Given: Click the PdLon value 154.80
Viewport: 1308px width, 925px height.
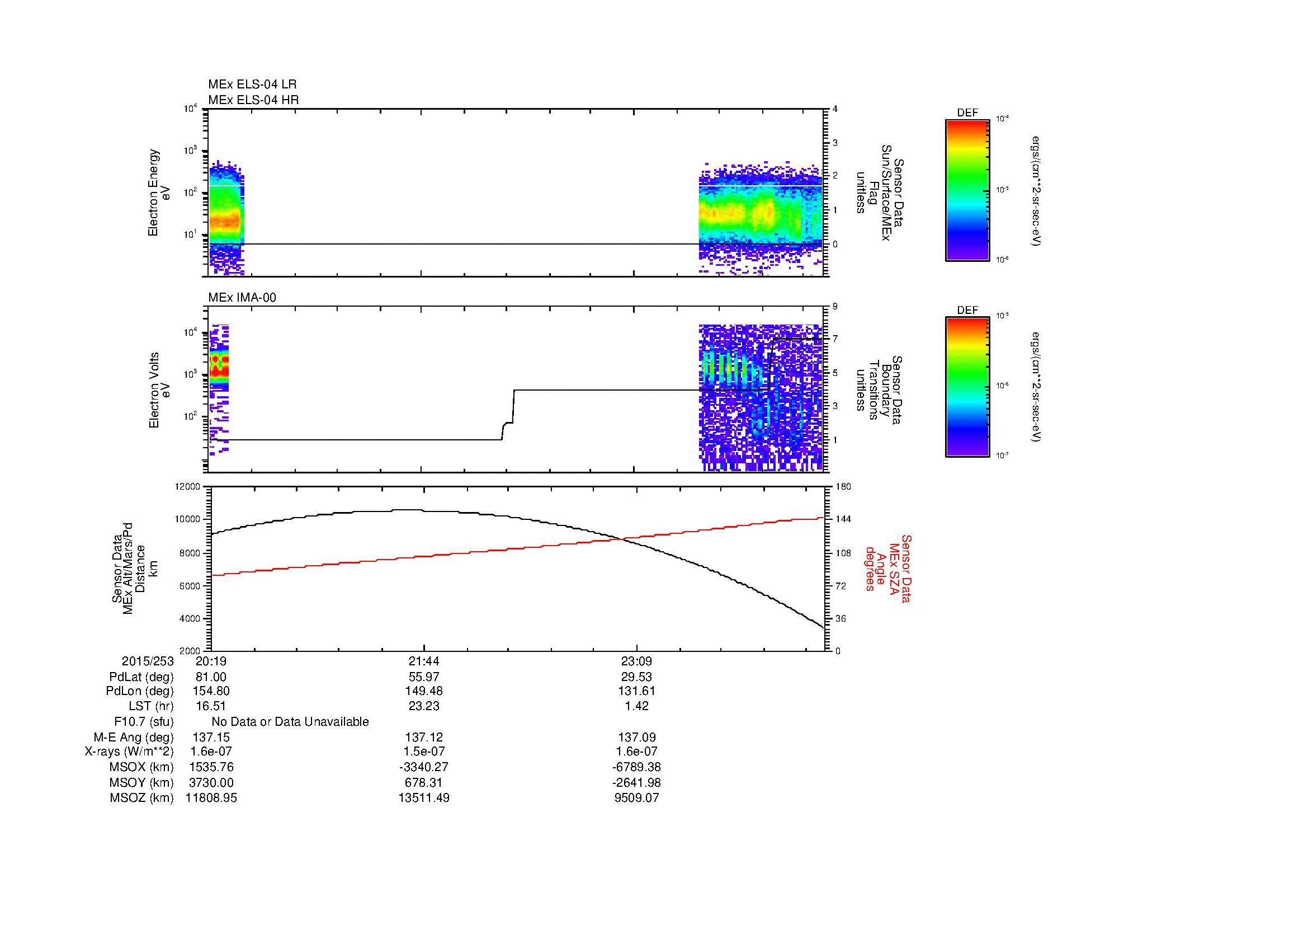Looking at the screenshot, I should pos(211,691).
